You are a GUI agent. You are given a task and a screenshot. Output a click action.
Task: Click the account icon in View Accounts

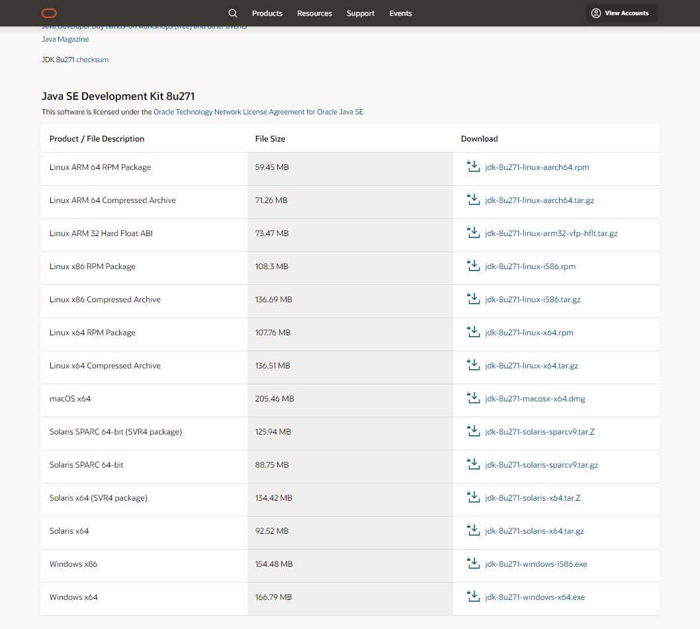click(x=596, y=13)
